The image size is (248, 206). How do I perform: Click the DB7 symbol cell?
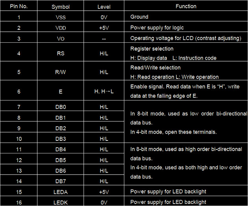point(60,181)
